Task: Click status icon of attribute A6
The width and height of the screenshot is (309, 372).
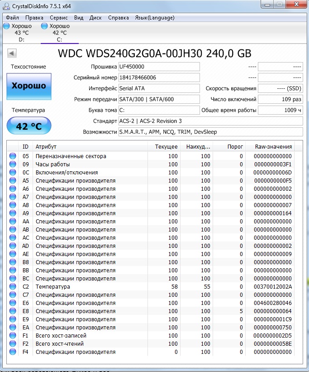Action: (x=13, y=188)
